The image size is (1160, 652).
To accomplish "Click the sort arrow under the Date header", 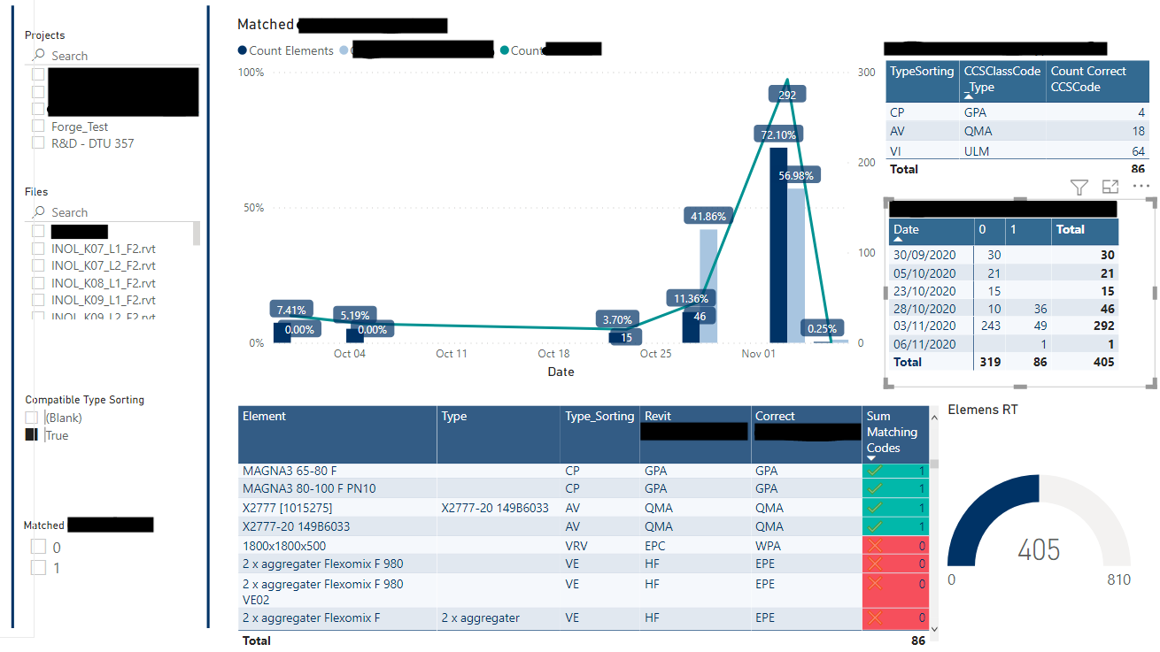I will (x=899, y=240).
